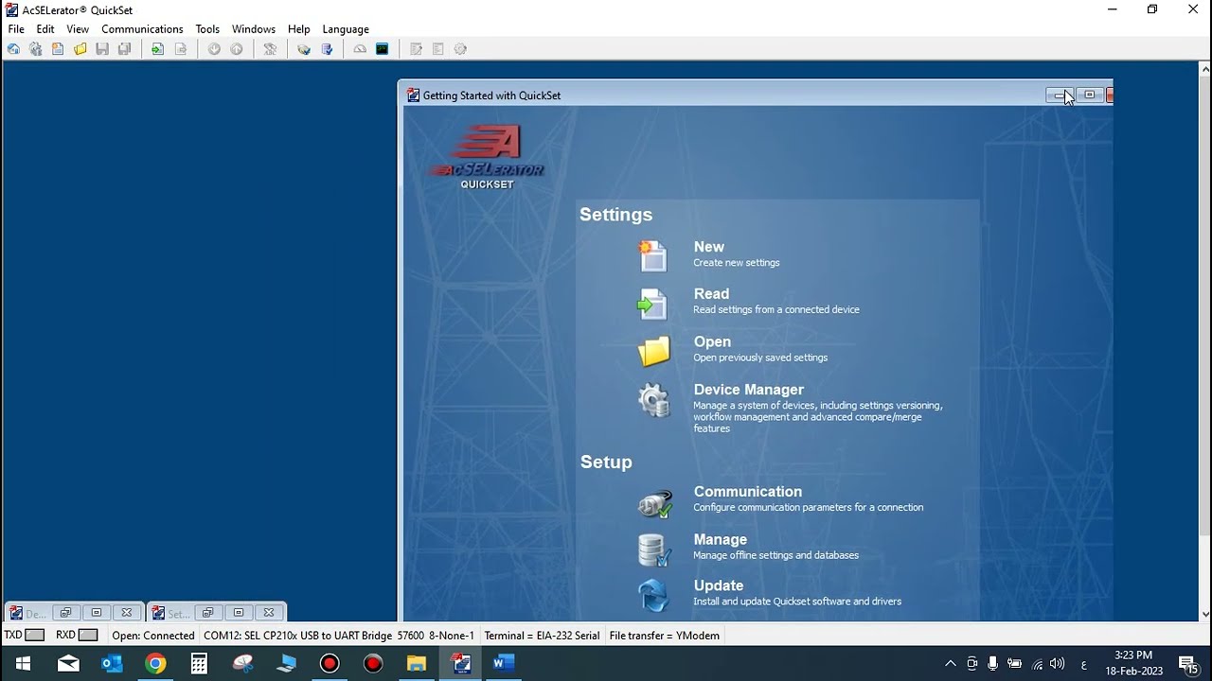The image size is (1212, 681).
Task: Click the house icon in the toolbar
Action: 13,49
